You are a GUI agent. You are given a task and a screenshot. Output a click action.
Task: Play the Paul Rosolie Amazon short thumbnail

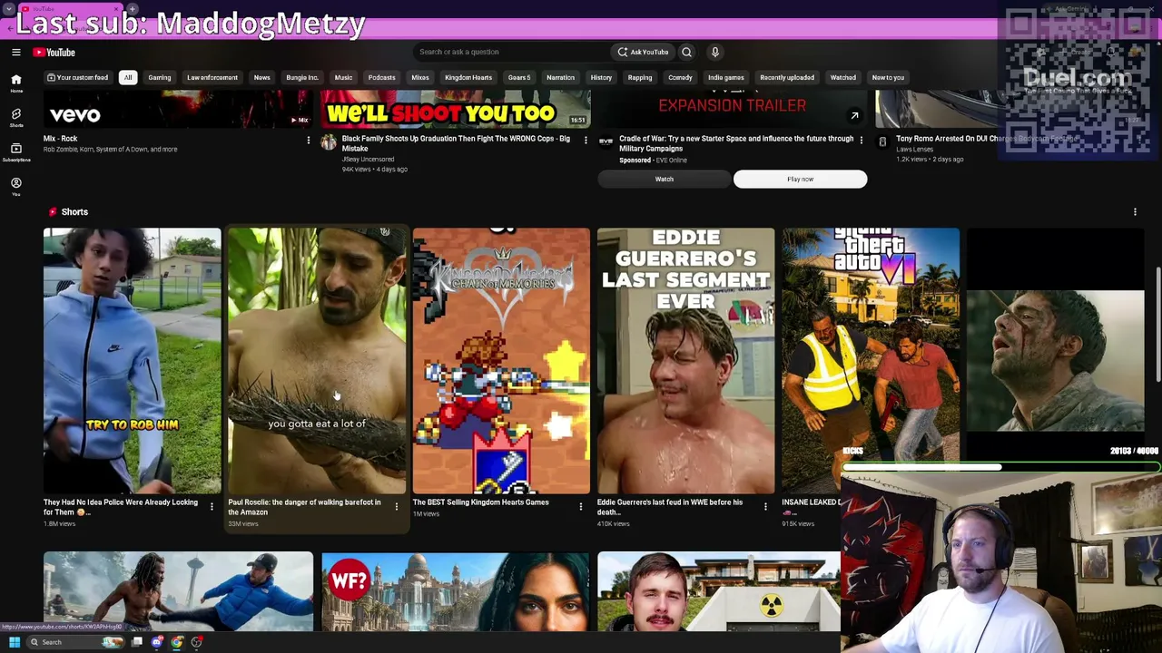tap(317, 361)
